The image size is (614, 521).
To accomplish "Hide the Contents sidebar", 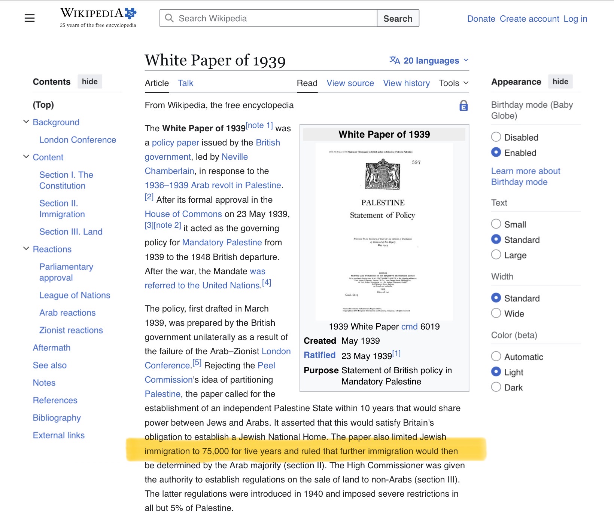I will point(90,82).
